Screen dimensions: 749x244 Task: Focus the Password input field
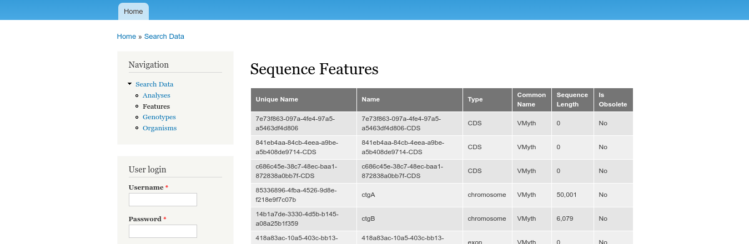click(163, 231)
